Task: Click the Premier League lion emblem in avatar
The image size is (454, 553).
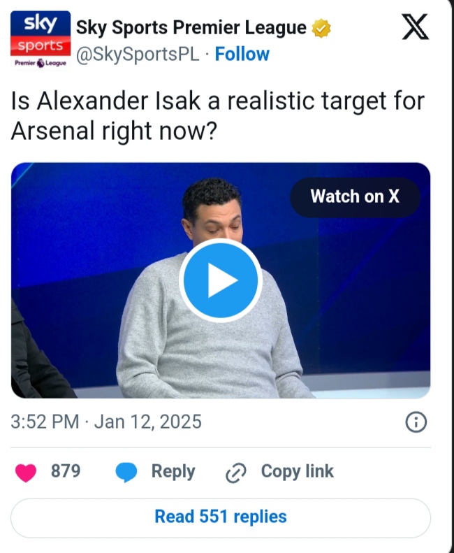Action: coord(41,63)
